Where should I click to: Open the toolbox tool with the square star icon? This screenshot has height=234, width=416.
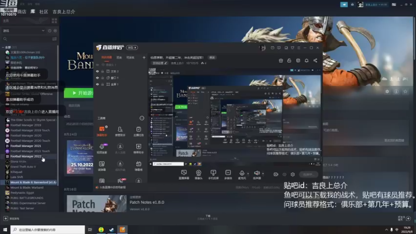[138, 149]
